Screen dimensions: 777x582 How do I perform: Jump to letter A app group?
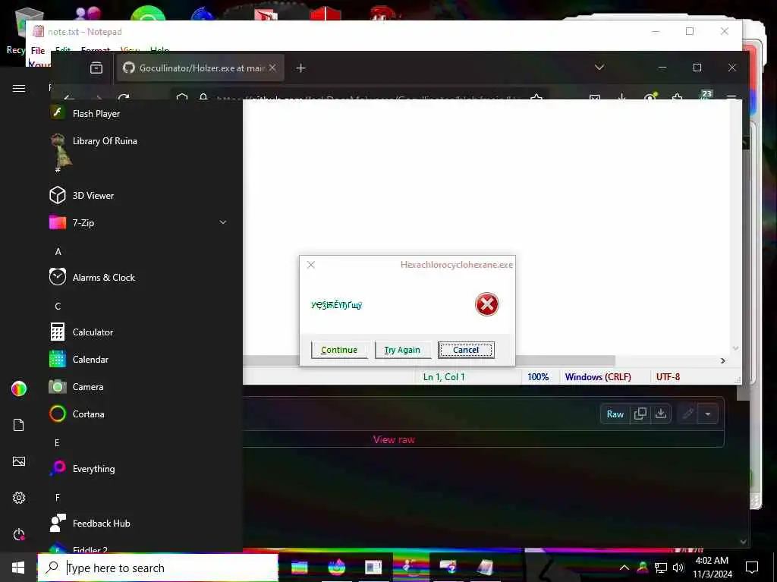[58, 252]
